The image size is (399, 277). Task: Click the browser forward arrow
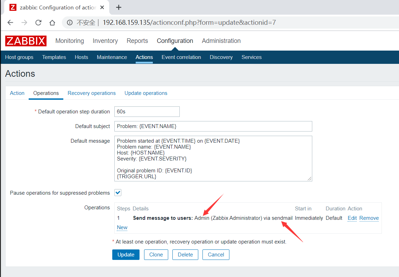[x=24, y=23]
